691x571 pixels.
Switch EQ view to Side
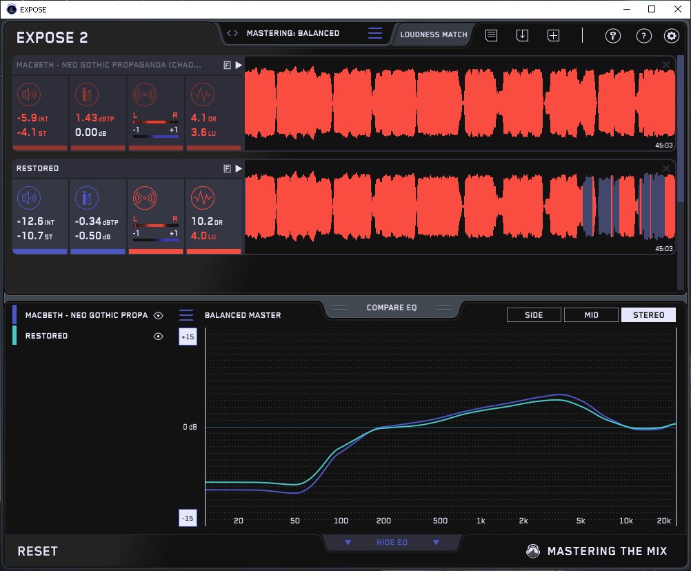tap(534, 315)
